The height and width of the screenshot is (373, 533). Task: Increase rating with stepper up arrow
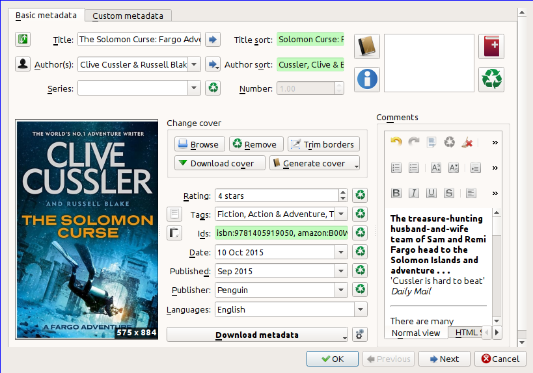[343, 192]
